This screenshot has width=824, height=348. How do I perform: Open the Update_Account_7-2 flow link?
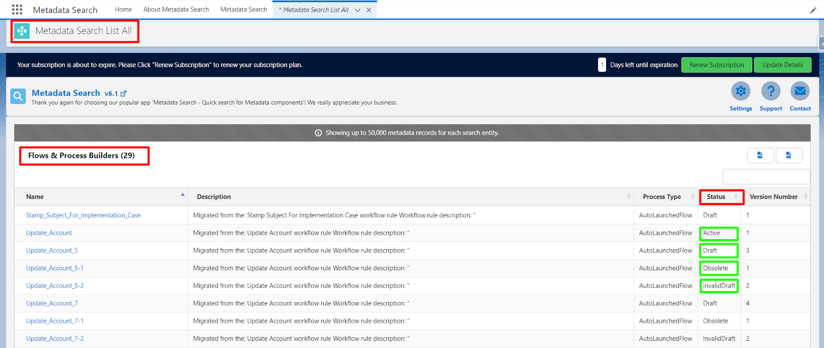[55, 338]
